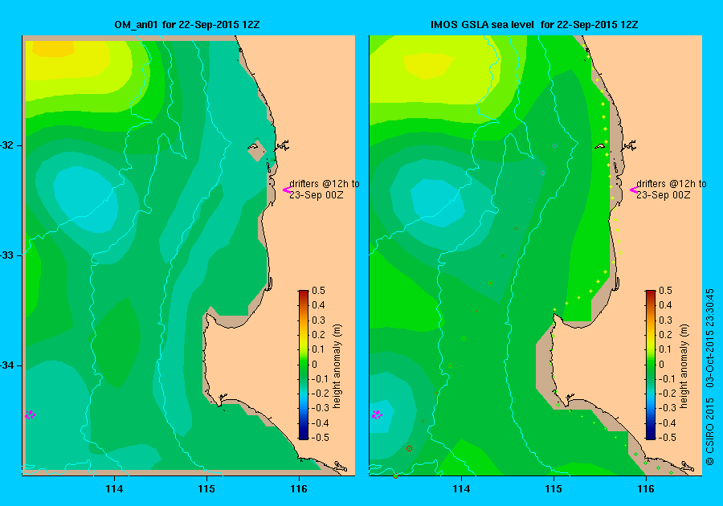Click the red circle marker on the IMOS GSLA map

click(x=409, y=448)
